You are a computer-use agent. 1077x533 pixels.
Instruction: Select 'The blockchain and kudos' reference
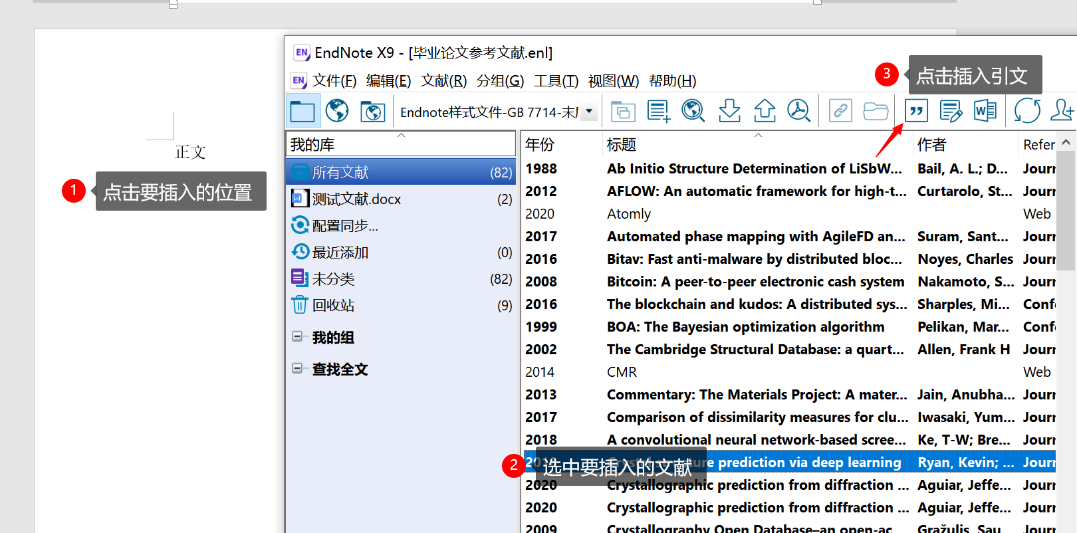789,304
